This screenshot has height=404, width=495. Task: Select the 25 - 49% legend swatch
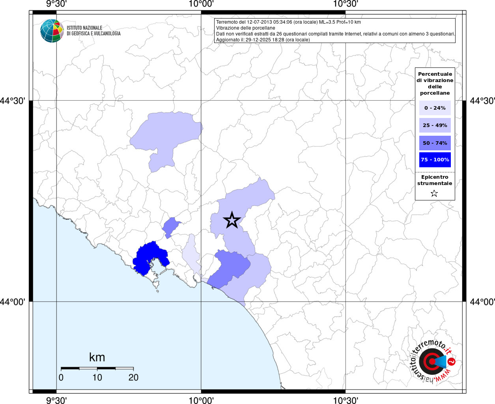pyautogui.click(x=435, y=125)
